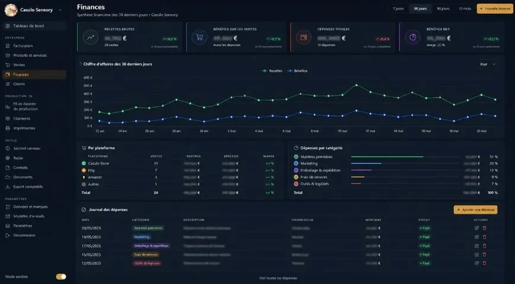Edit the 19/05/2025 expense
The width and height of the screenshot is (515, 284).
point(476,237)
